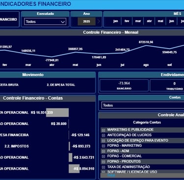Click data point 368857,95 for mai
This screenshot has height=180, width=184.
pyautogui.click(x=75, y=52)
